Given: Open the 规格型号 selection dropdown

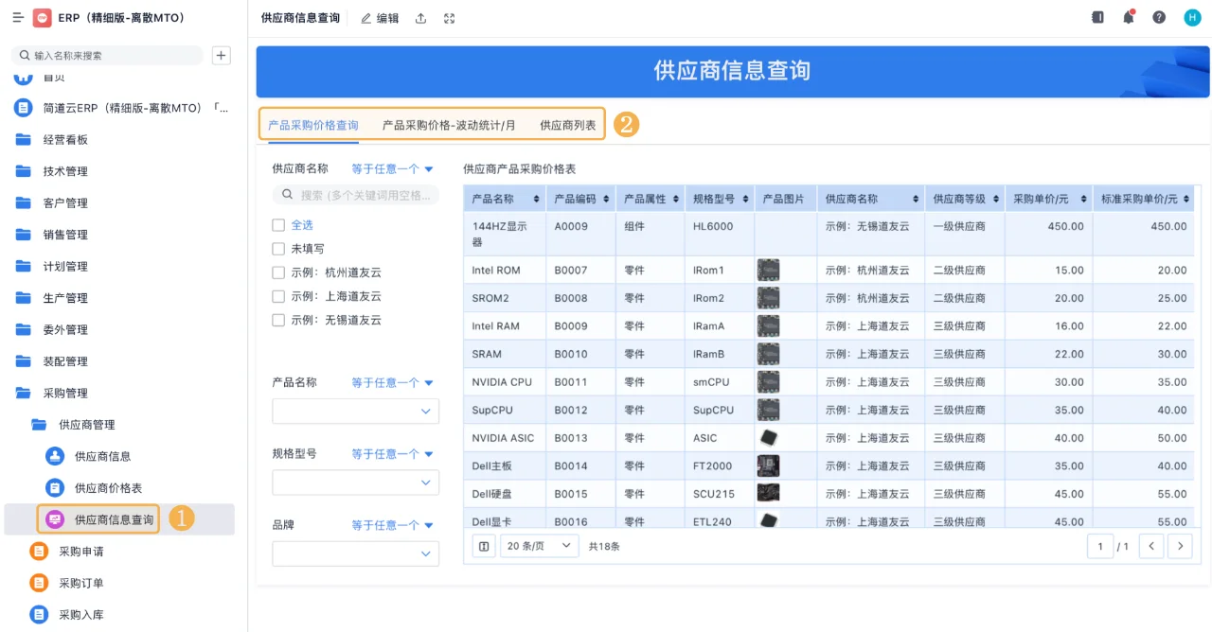Looking at the screenshot, I should pyautogui.click(x=355, y=483).
